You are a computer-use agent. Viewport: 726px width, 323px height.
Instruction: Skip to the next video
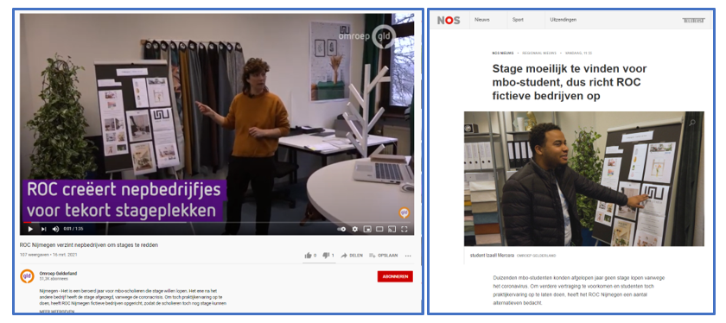43,229
